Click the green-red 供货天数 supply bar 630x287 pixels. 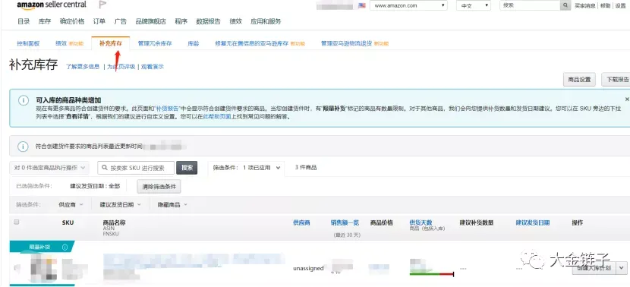point(432,274)
